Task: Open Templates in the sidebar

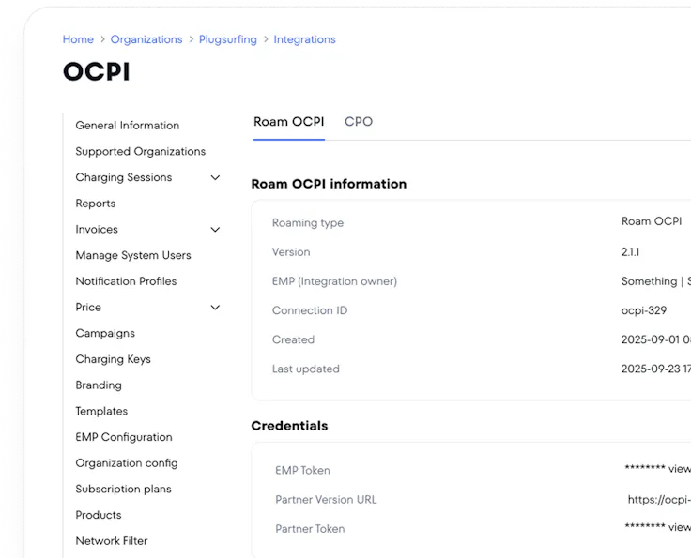Action: (x=101, y=411)
